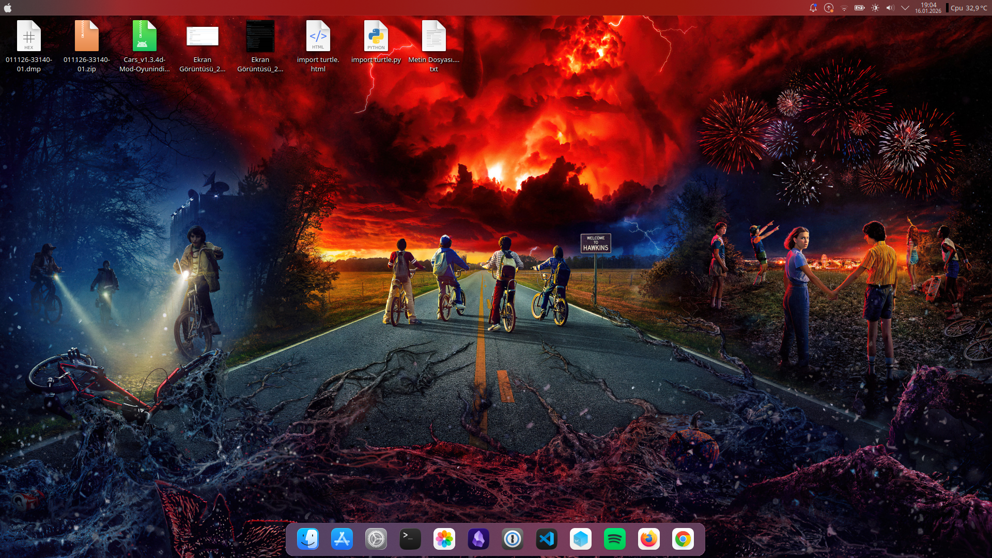The width and height of the screenshot is (992, 558).
Task: Launch Google Chrome from the dock
Action: [683, 539]
